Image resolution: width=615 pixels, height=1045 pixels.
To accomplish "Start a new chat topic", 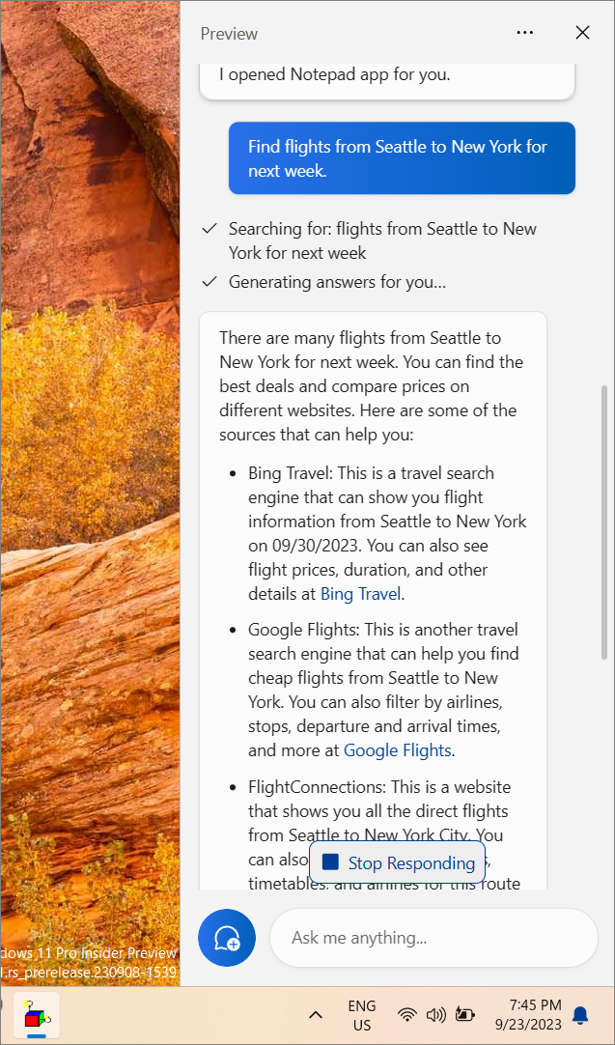I will (x=226, y=937).
